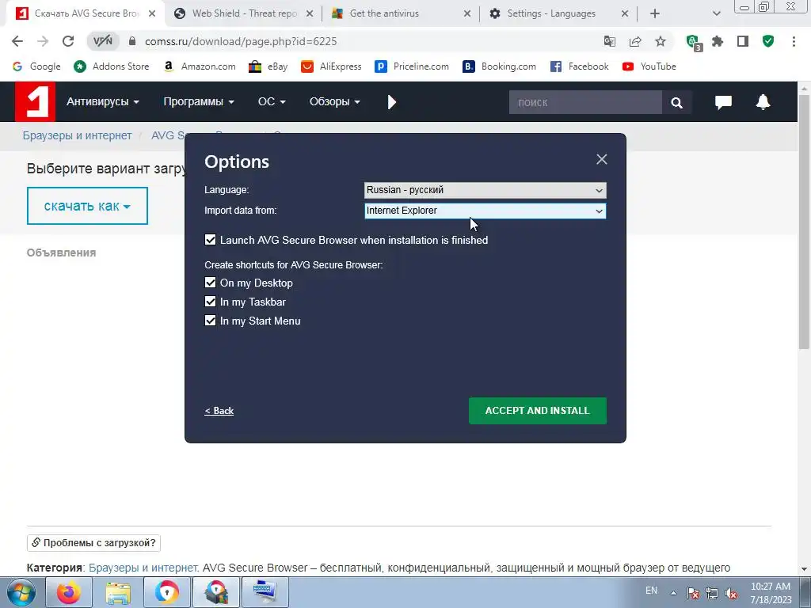Open the Google bookmark
Image resolution: width=811 pixels, height=608 pixels.
(x=36, y=66)
